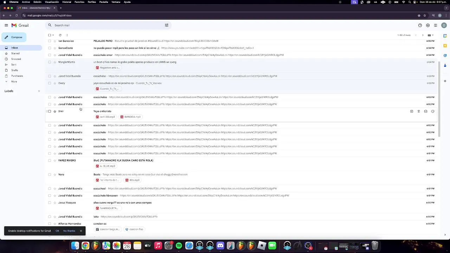450x253 pixels.
Task: Select the 3mir email checkbox
Action: [50, 111]
